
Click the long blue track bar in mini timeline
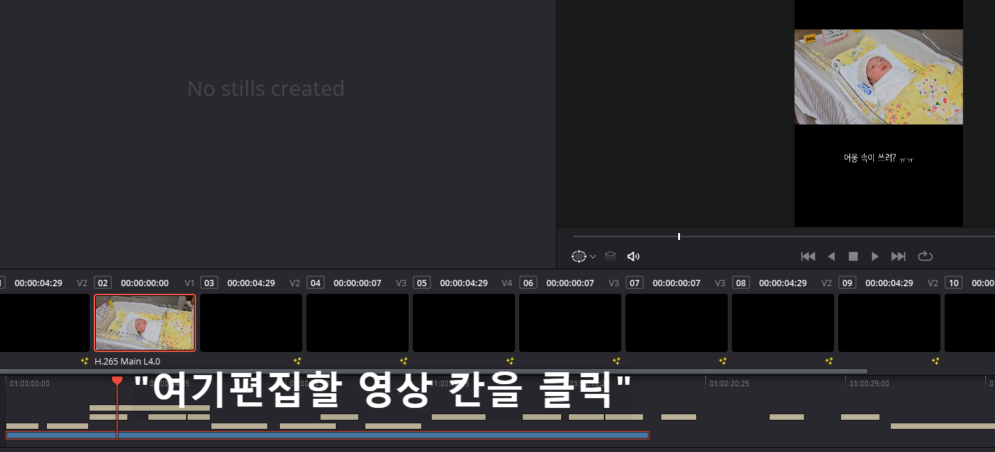[x=327, y=435]
